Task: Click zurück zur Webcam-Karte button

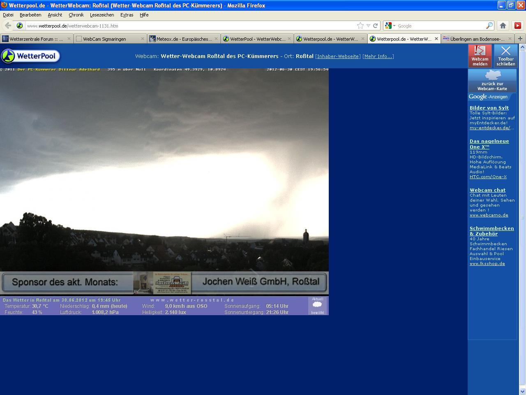Action: pyautogui.click(x=492, y=81)
